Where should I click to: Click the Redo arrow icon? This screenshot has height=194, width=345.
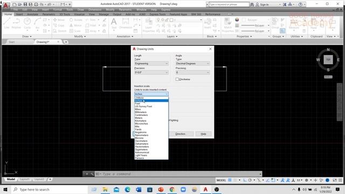(50, 4)
